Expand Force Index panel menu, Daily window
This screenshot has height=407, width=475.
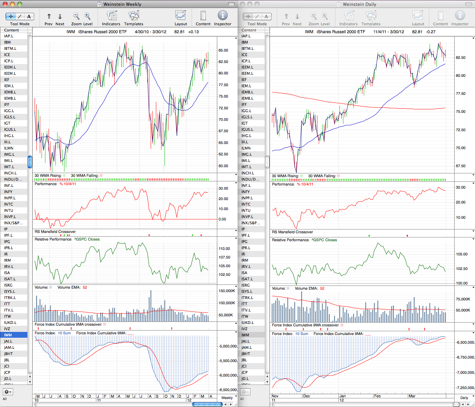[473, 333]
